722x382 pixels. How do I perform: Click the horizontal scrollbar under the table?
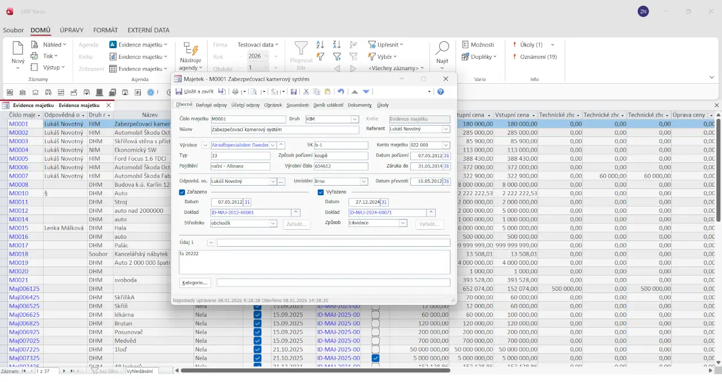314,371
